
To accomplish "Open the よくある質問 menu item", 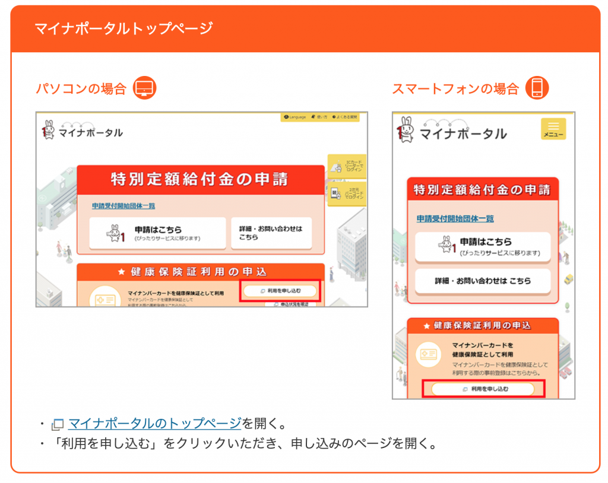I will click(345, 117).
